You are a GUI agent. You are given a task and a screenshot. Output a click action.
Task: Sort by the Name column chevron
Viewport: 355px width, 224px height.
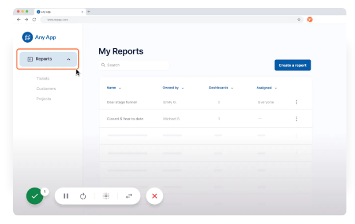[120, 88]
